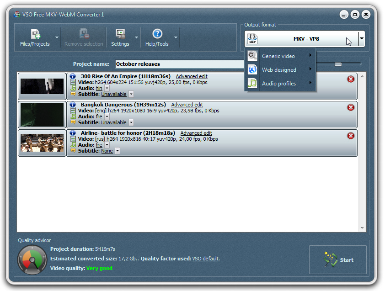Click 'fre' audio link of Airline- battle for honor

pyautogui.click(x=99, y=145)
